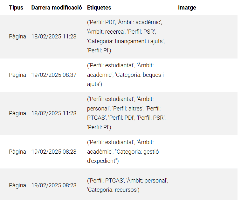This screenshot has height=200, width=248.
Task: Select the 19/02/2025 08:37 modification date
Action: click(x=54, y=75)
